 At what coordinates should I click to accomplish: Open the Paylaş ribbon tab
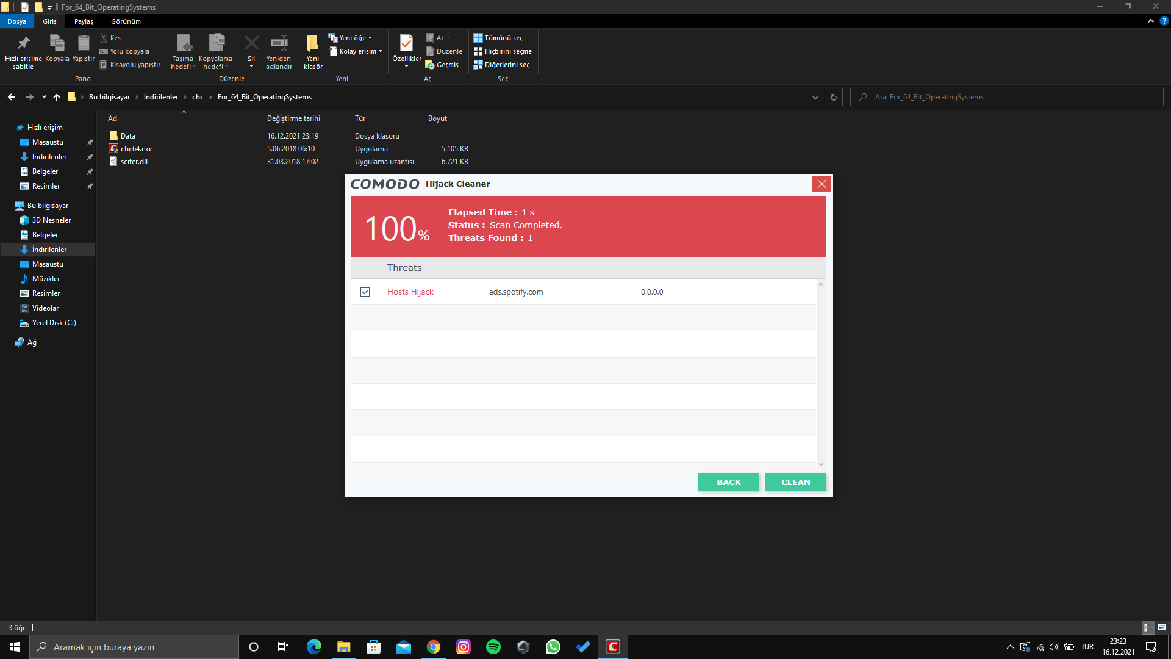(x=84, y=21)
